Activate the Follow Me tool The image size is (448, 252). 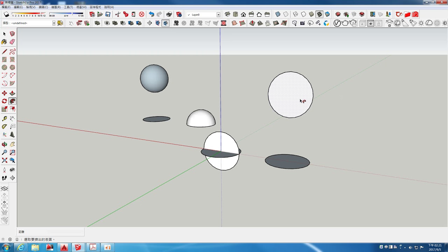(x=12, y=101)
